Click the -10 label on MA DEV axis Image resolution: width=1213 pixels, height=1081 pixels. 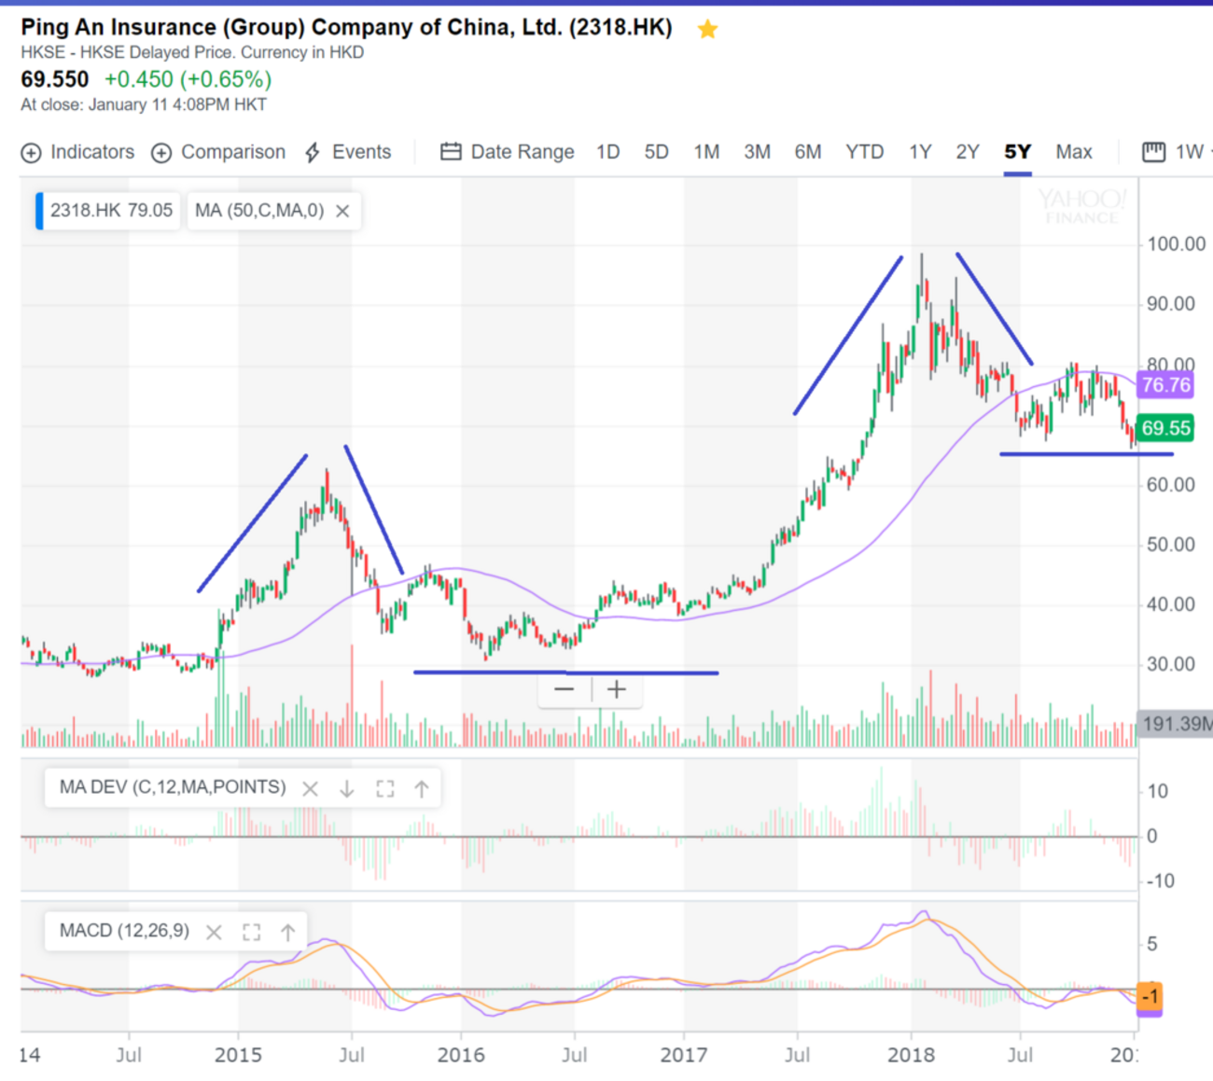pos(1159,880)
